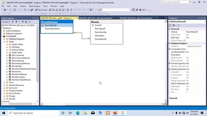Image resolution: width=207 pixels, height=116 pixels.
Task: Expand the dbo.Rooms table node
Action: 7,72
